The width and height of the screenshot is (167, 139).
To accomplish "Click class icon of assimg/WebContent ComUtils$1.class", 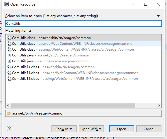I will (9, 79).
